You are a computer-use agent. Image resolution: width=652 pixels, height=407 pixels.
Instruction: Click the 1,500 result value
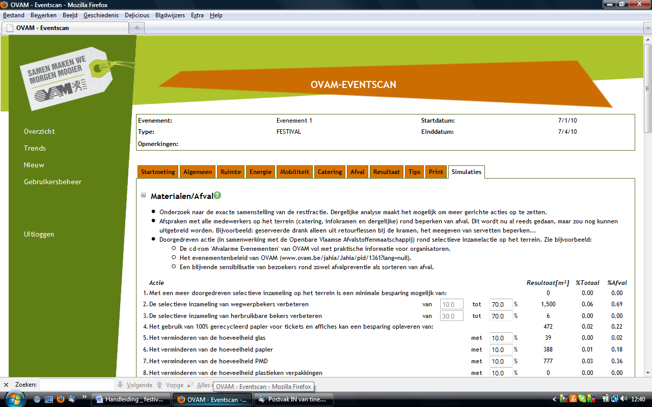(548, 304)
